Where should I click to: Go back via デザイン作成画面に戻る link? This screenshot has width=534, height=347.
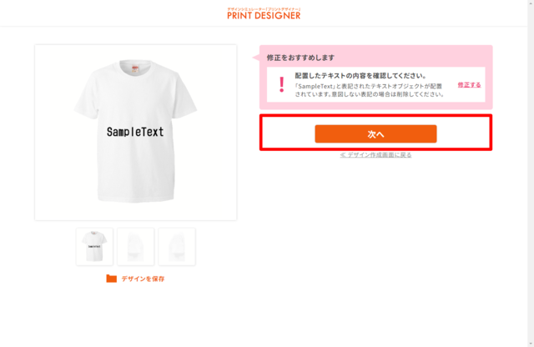coord(375,155)
